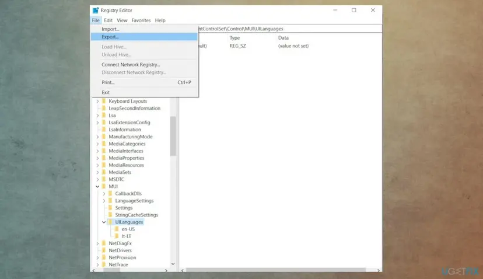Select the REG_SZ value cell
The width and height of the screenshot is (483, 279).
pos(238,46)
